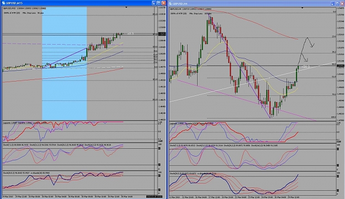Click the GBPUSD,M15 price header text in chart
This screenshot has height=199, width=345.
[25, 9]
